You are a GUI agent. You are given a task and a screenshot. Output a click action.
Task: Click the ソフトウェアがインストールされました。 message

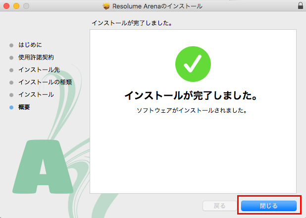point(192,110)
